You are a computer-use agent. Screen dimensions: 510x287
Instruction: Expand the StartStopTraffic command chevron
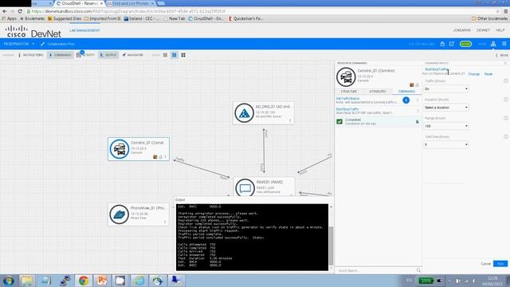coord(418,111)
